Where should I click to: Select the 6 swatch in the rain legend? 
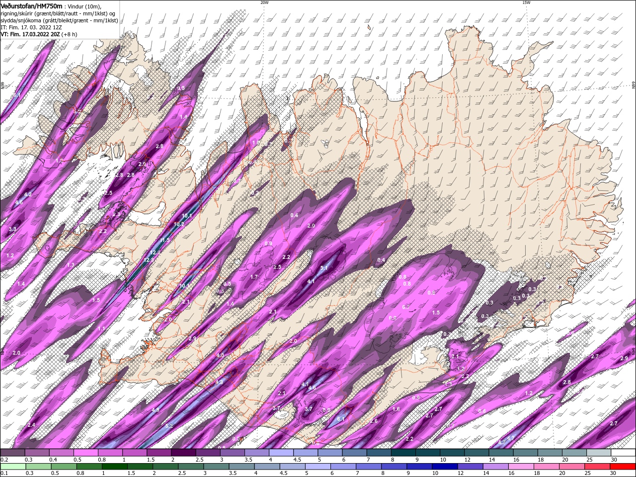[343, 467]
